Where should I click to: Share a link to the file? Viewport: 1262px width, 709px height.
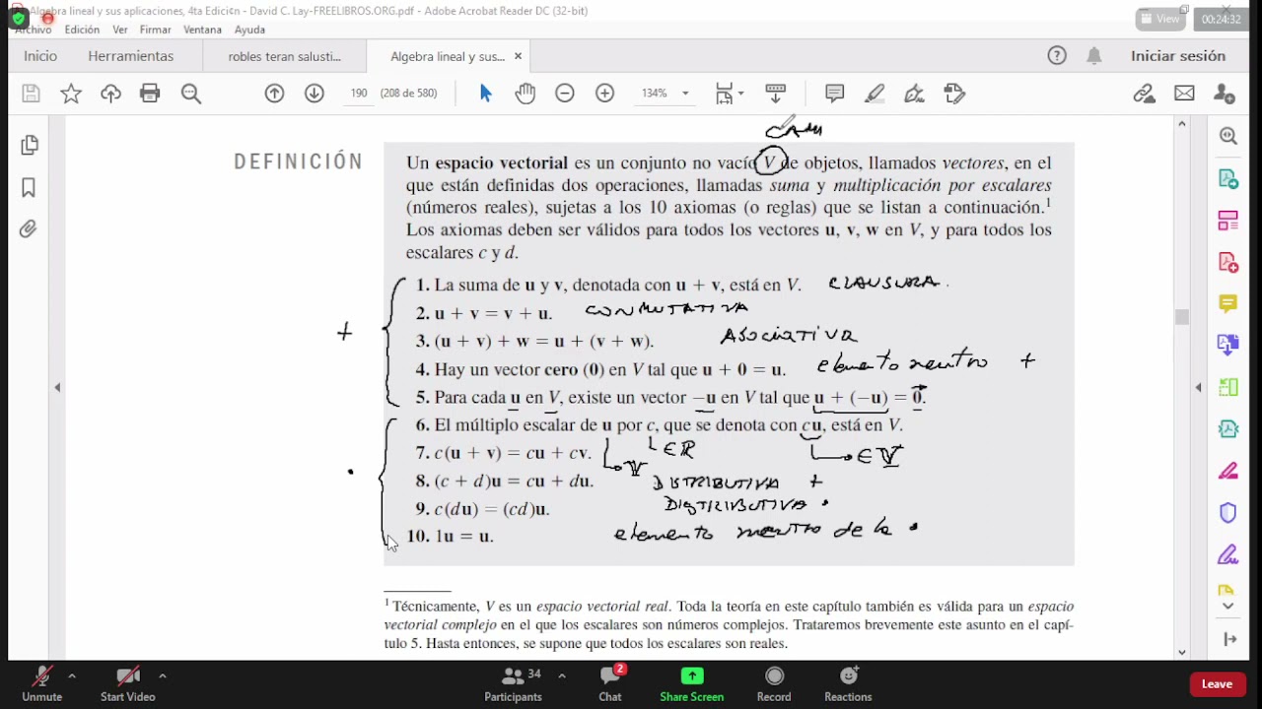tap(1144, 94)
